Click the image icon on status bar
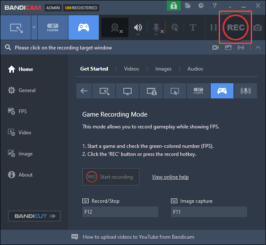Image resolution: width=266 pixels, height=245 pixels. click(228, 47)
